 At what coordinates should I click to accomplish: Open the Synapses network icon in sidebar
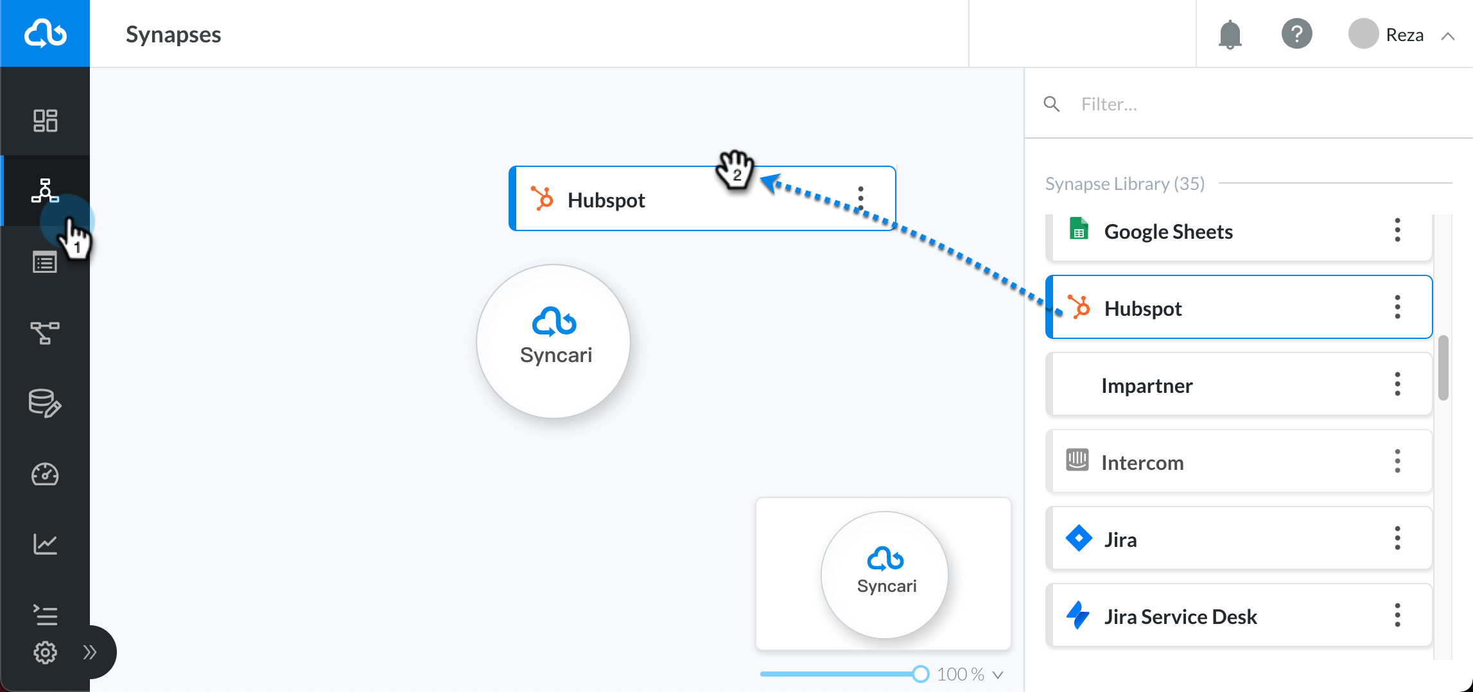point(45,191)
